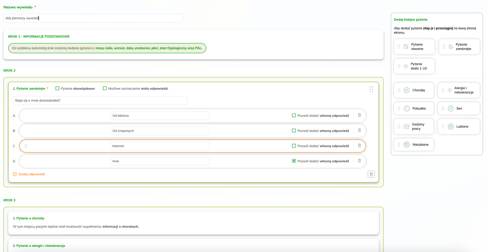Click the drag dots beside Pytanie zamknięte
The width and height of the screenshot is (487, 252).
(x=444, y=47)
